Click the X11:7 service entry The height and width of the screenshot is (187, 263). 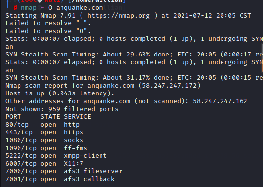tap(74, 164)
